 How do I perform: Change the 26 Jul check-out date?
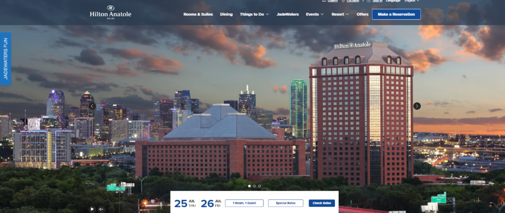point(211,203)
